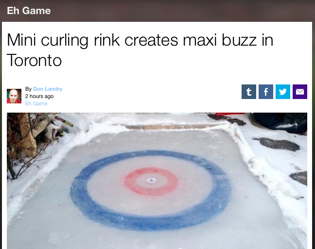Share article via email icon
The width and height of the screenshot is (315, 249).
[300, 92]
